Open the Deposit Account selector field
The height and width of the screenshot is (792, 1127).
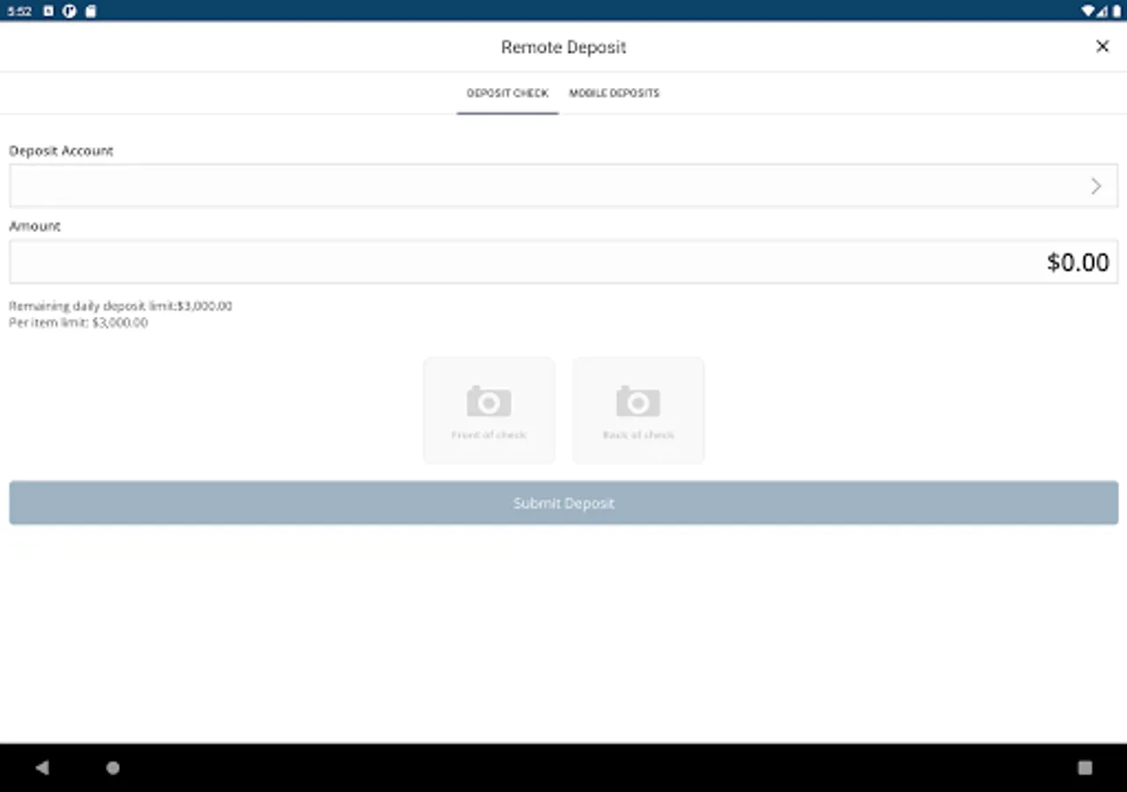click(563, 186)
